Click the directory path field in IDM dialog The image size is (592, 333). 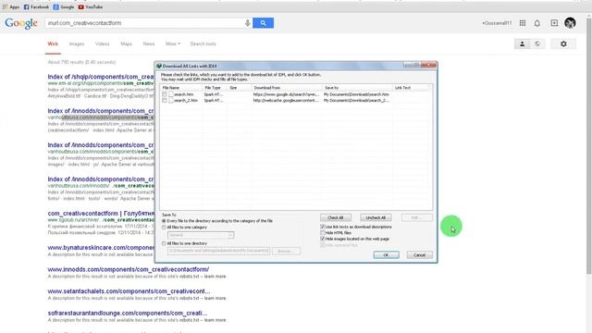point(218,251)
